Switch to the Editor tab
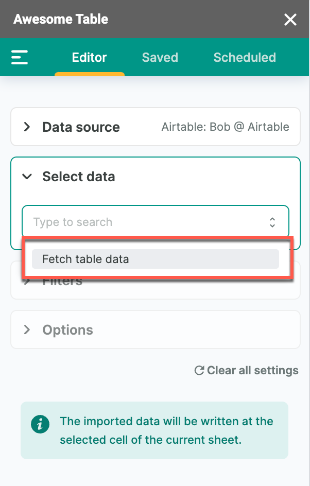The height and width of the screenshot is (486, 310). click(89, 57)
